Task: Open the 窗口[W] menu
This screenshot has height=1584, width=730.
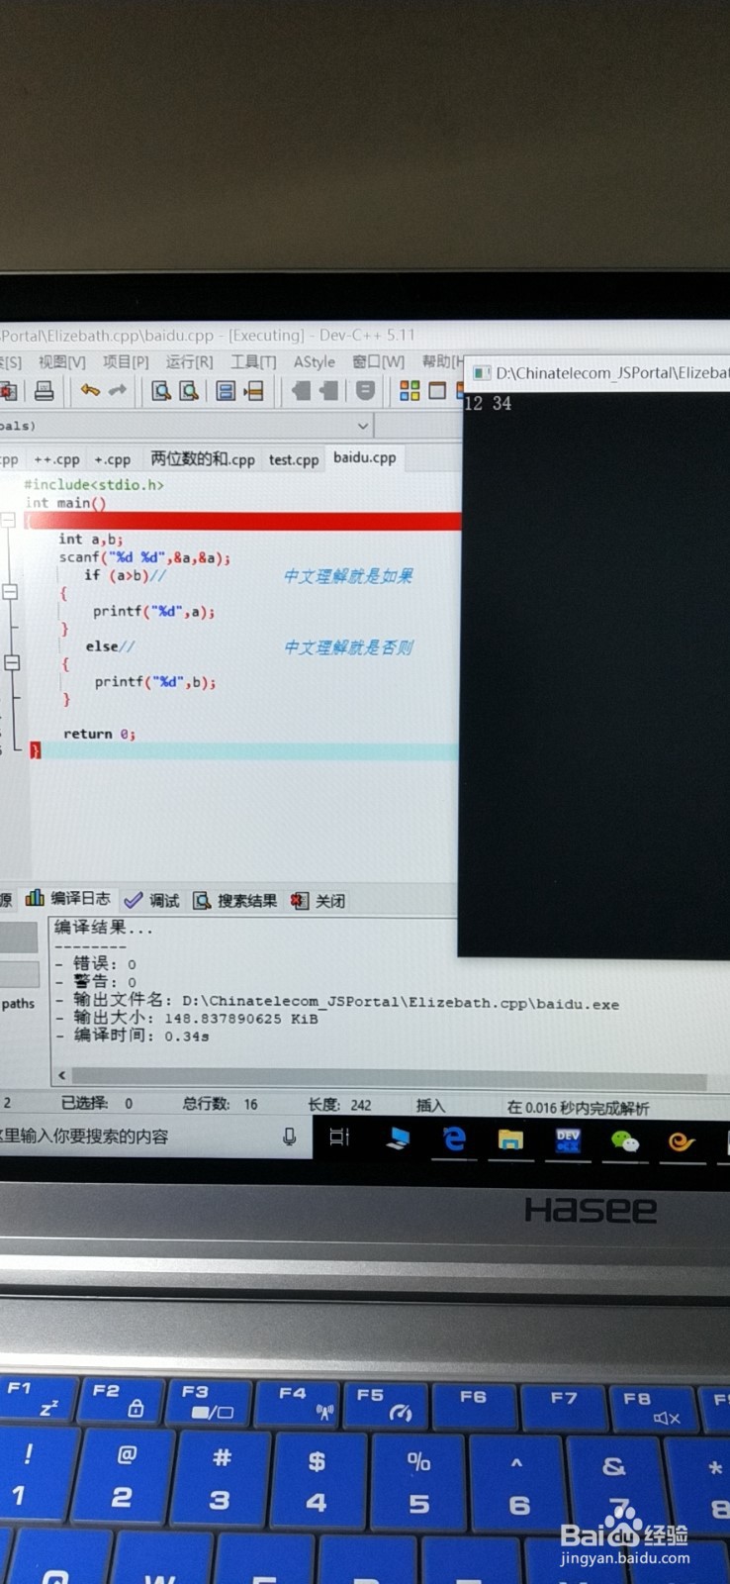Action: coord(379,362)
